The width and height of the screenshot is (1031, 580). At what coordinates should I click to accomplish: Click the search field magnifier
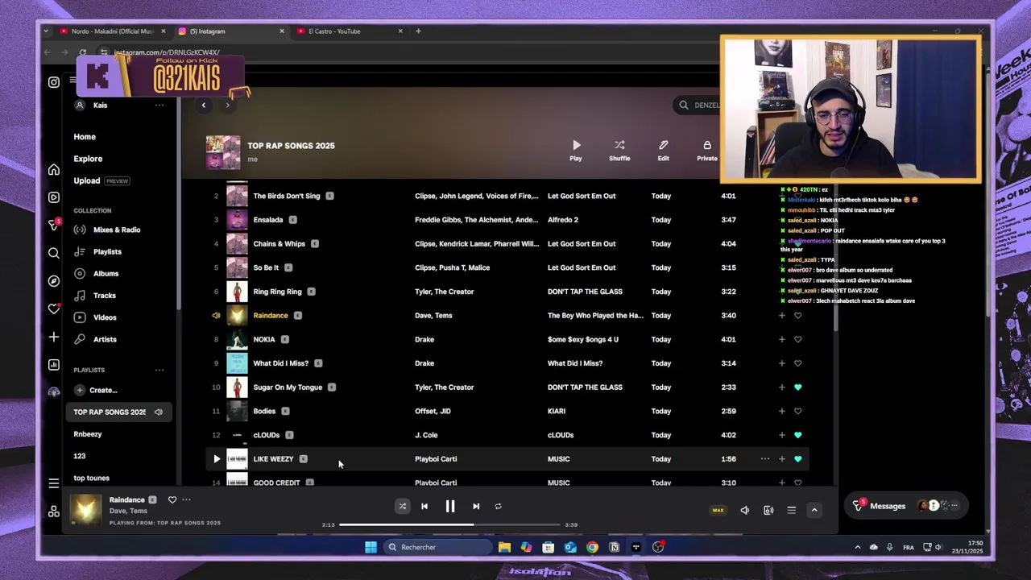(x=683, y=105)
